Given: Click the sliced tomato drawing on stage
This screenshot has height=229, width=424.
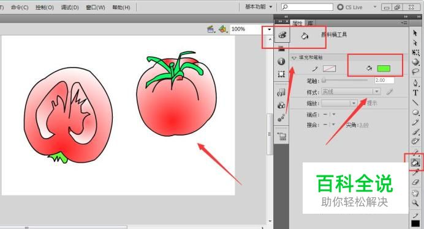Looking at the screenshot, I should (x=68, y=115).
